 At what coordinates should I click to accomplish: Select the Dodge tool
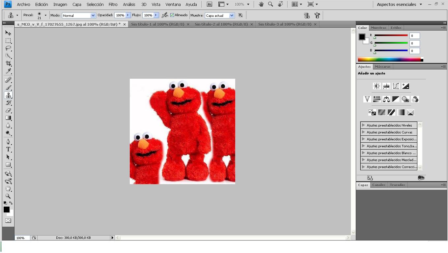[8, 133]
